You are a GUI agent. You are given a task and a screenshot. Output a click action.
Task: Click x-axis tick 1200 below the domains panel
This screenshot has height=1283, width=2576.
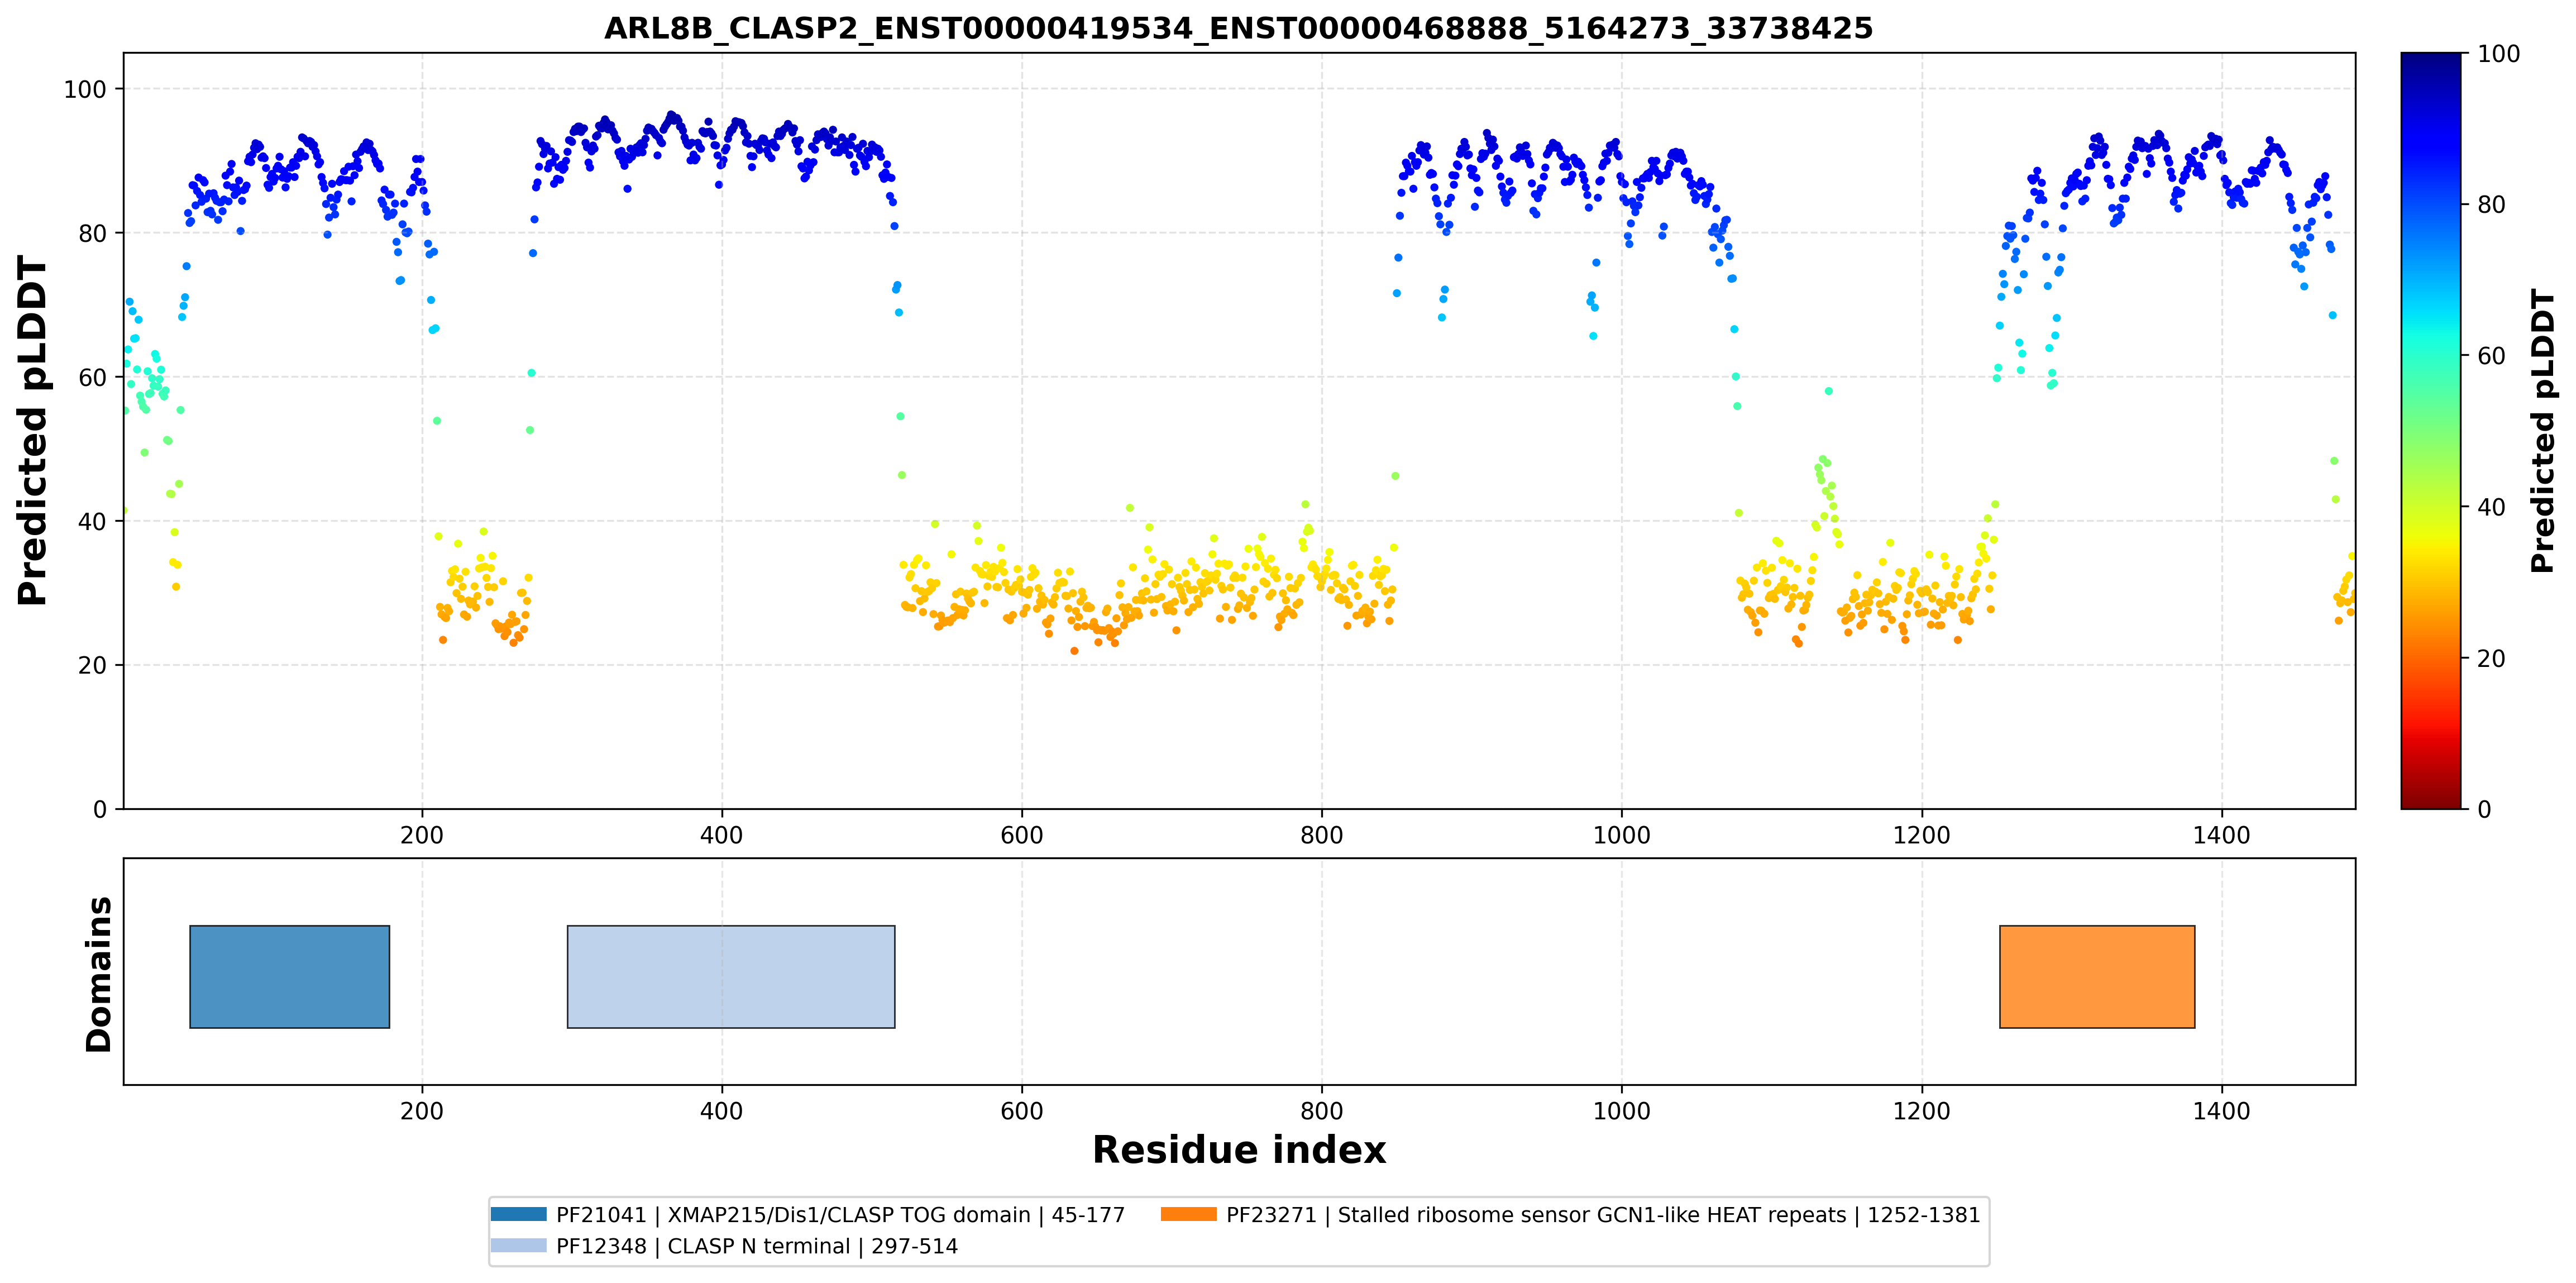click(x=1922, y=1111)
